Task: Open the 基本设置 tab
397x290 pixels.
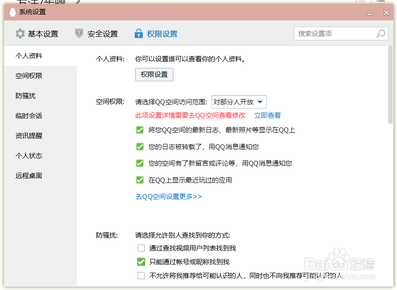Action: 37,34
